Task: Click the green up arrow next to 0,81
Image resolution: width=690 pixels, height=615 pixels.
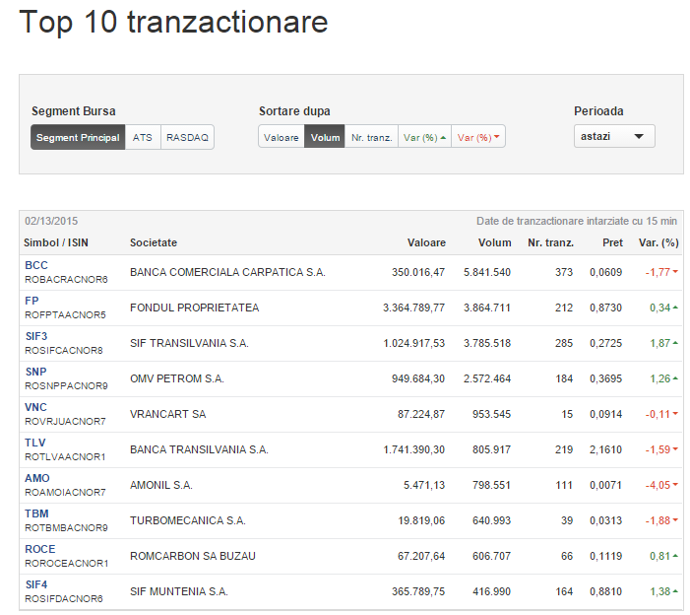Action: tap(675, 556)
